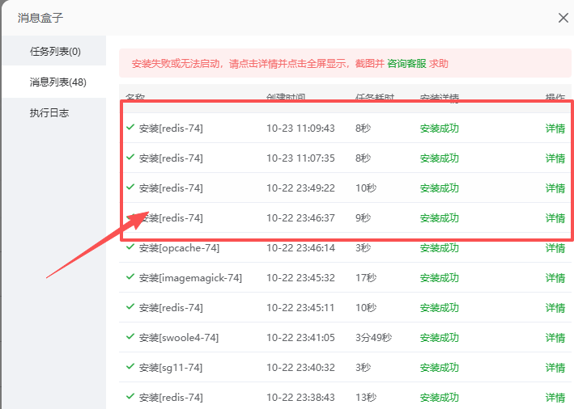Click the 10-23 11:07:35 creation time
The width and height of the screenshot is (574, 409).
[x=300, y=158]
